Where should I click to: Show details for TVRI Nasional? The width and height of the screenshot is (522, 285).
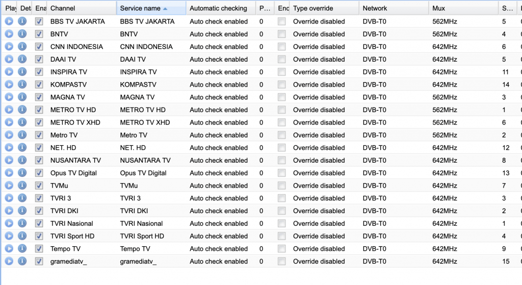(22, 223)
